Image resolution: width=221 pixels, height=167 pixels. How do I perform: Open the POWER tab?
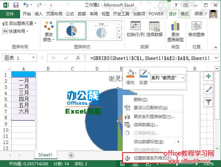pyautogui.click(x=156, y=14)
